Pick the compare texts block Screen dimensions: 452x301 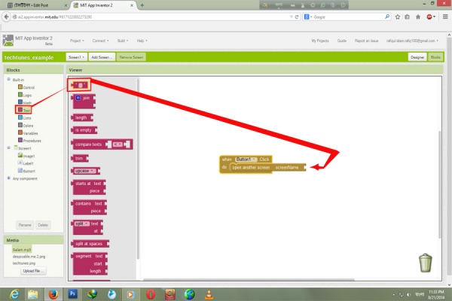point(102,144)
